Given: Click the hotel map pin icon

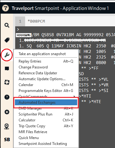Looking at the screenshot, I should [x=7, y=126].
